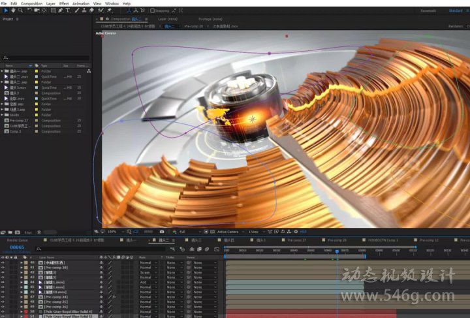The height and width of the screenshot is (318, 470).
Task: Select the Rectangle shape tool
Action: click(x=53, y=10)
